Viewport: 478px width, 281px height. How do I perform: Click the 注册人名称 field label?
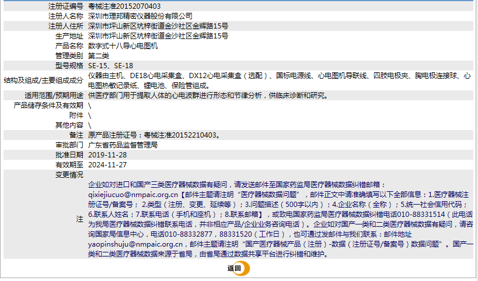point(65,16)
